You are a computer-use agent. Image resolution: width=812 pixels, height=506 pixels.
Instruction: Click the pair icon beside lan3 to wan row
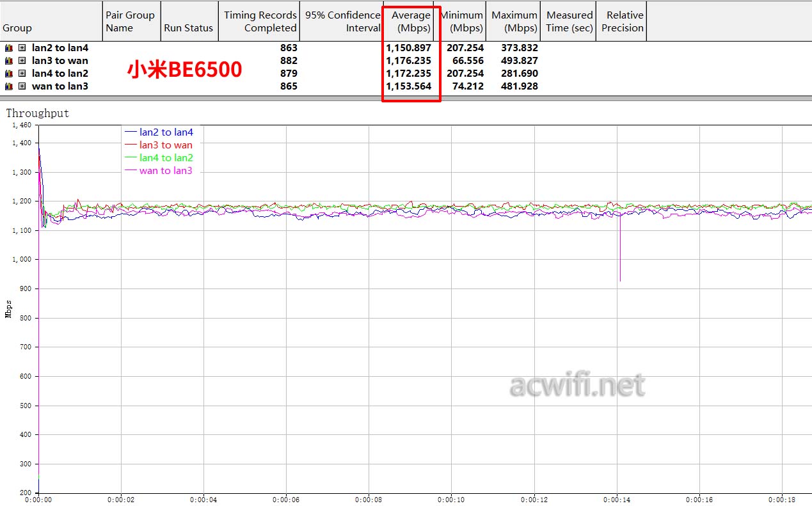tap(9, 61)
